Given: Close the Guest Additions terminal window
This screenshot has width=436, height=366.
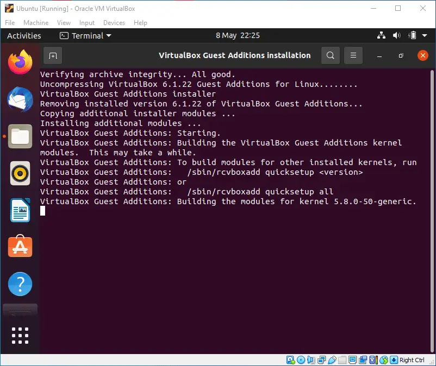Looking at the screenshot, I should pyautogui.click(x=422, y=55).
